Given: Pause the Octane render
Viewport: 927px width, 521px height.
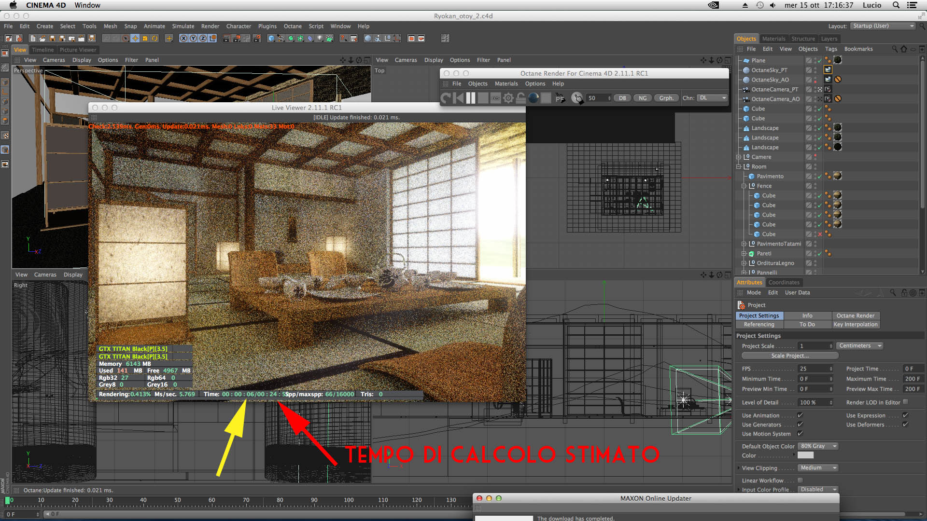Looking at the screenshot, I should (471, 98).
